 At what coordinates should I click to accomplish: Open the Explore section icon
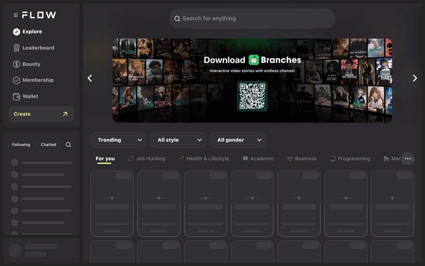coord(16,32)
